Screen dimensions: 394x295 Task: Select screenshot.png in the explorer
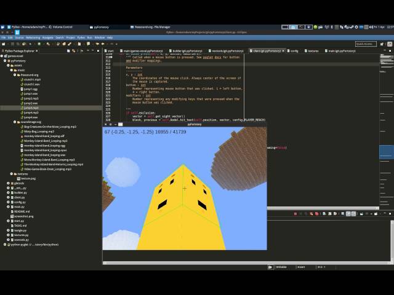[23, 216]
